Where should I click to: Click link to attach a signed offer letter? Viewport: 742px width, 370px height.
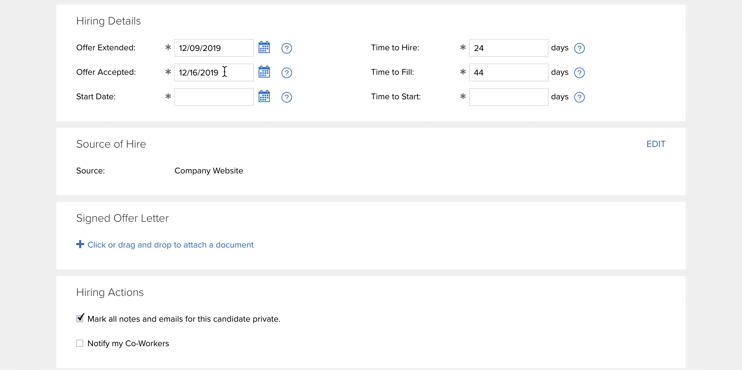[170, 245]
